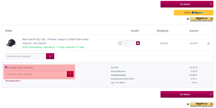
Task: Click the cap product thumbnail
Action: click(11, 43)
